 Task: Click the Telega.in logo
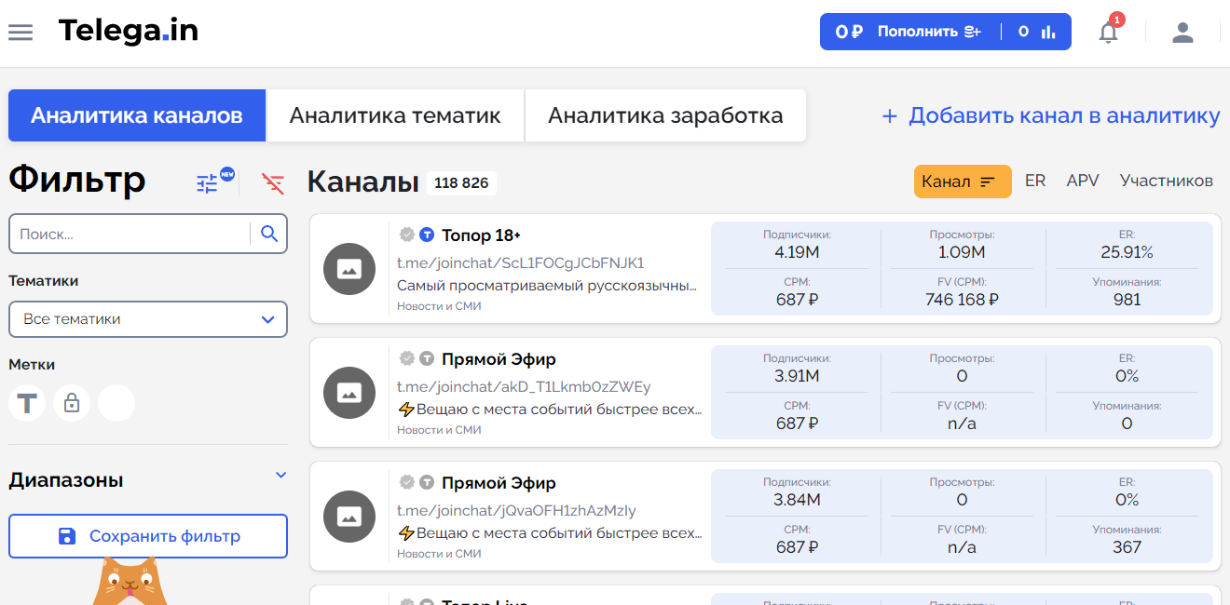pos(128,31)
